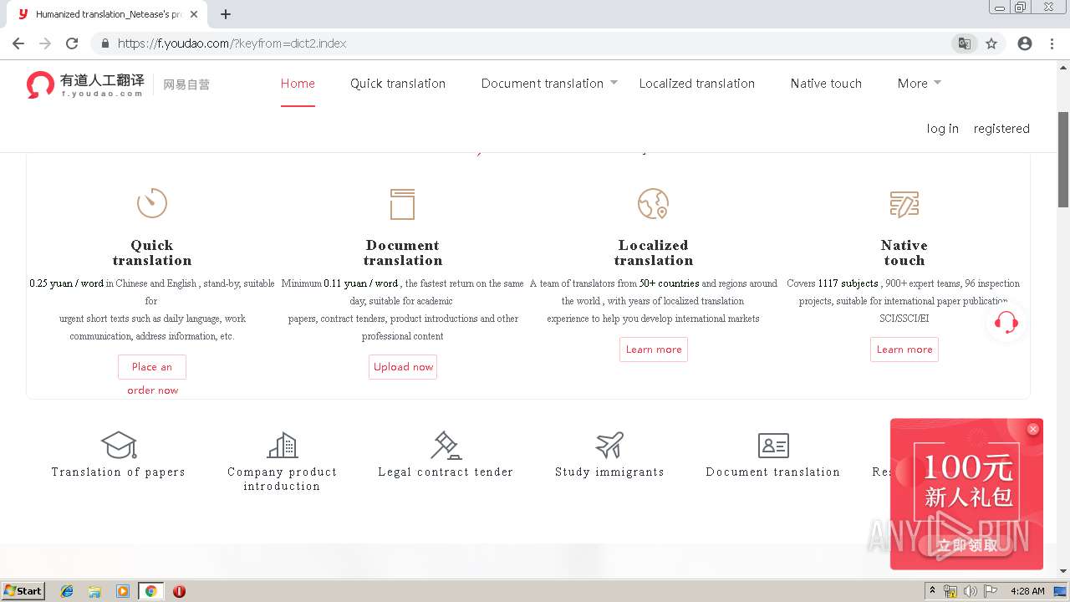Viewport: 1070px width, 602px height.
Task: Click the Localized translation globe icon
Action: point(653,203)
